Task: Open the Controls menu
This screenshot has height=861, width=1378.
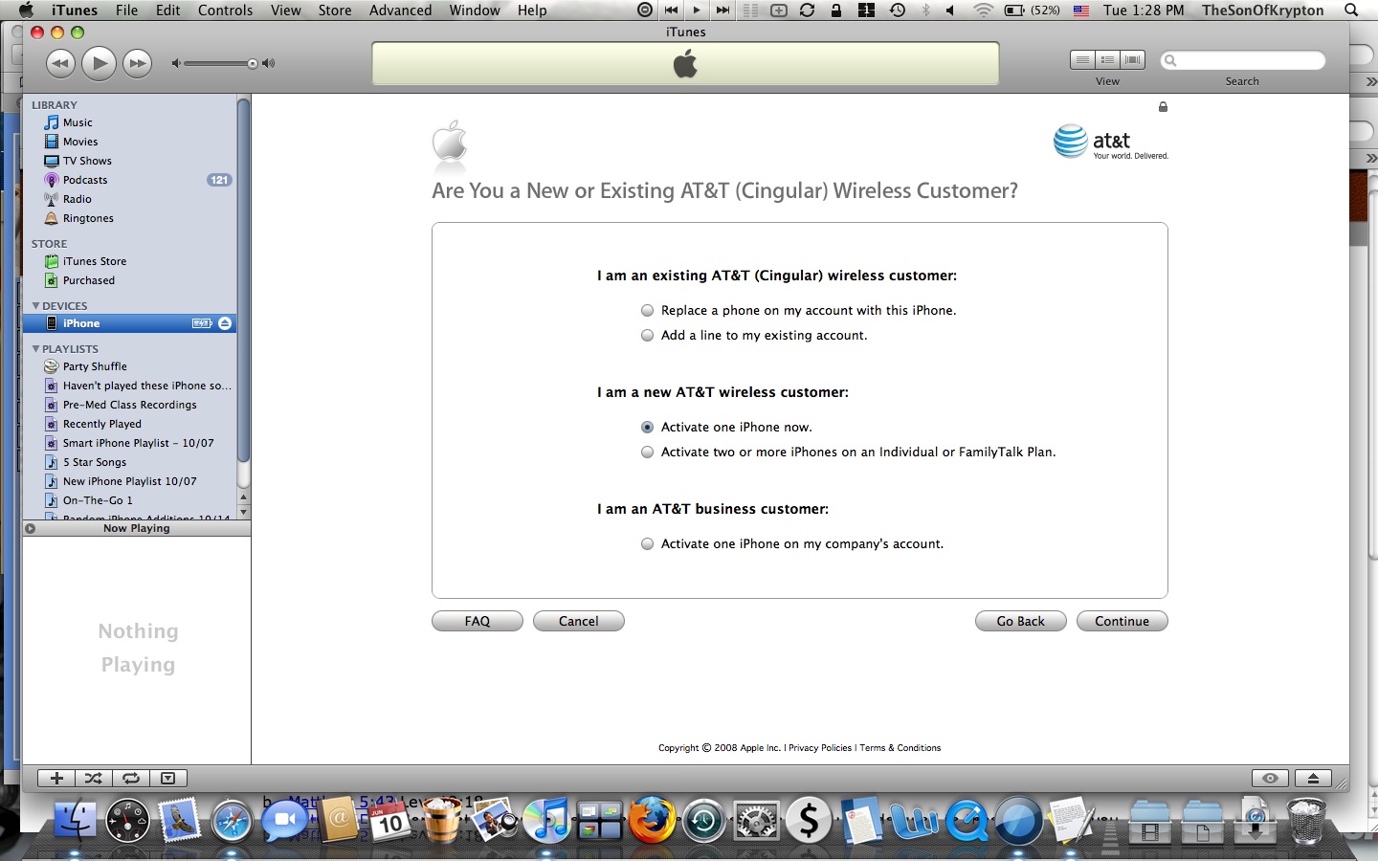Action: coord(226,11)
